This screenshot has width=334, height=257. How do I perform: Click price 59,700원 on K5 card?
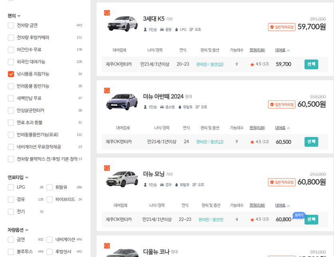312,27
